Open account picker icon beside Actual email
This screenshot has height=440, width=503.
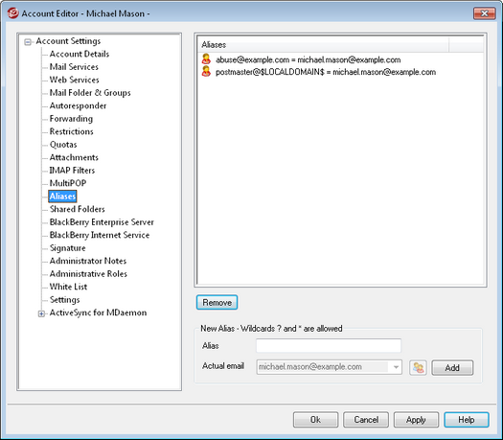click(x=418, y=367)
